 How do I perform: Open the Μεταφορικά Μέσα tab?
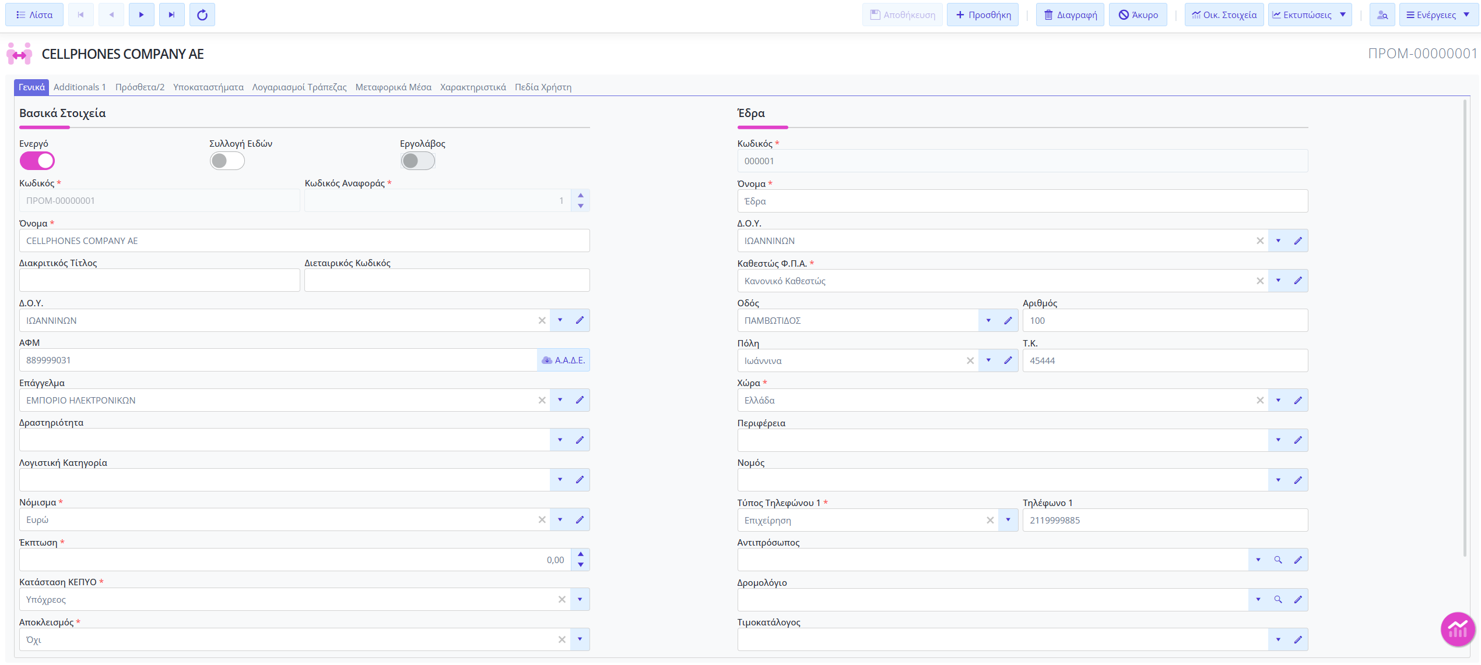point(394,87)
